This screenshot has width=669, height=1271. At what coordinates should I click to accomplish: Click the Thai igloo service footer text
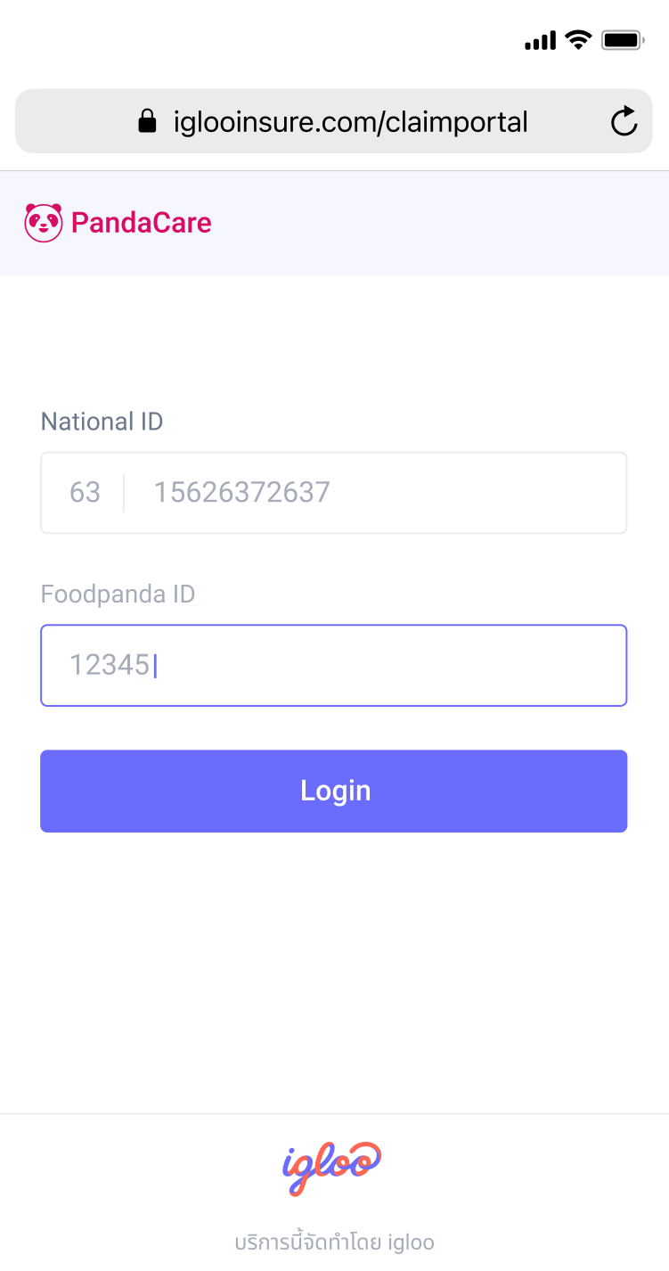point(335,1242)
